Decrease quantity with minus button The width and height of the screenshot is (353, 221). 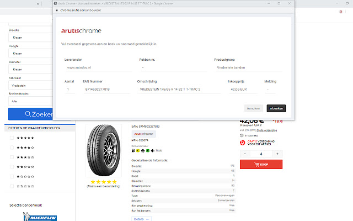click(245, 154)
